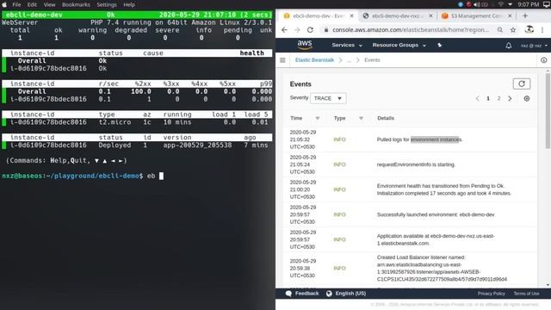Click the Feedback button

[302, 294]
